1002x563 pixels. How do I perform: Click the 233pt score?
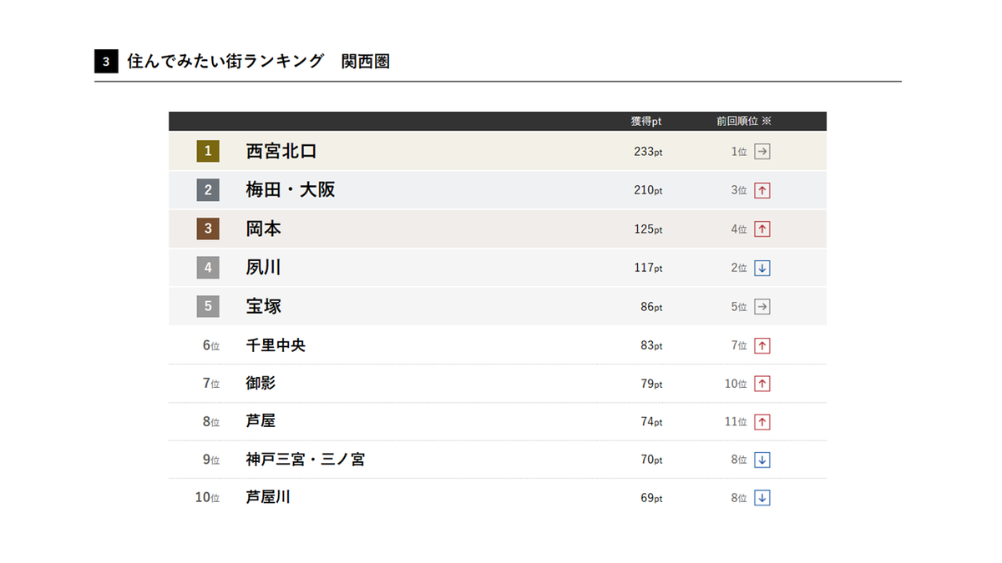tap(648, 152)
